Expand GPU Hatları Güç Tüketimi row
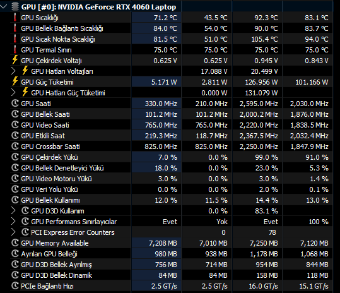 click(13, 93)
